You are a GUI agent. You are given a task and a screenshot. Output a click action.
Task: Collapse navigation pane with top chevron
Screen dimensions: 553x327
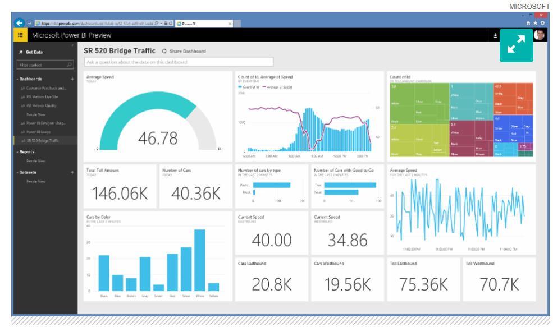click(72, 45)
